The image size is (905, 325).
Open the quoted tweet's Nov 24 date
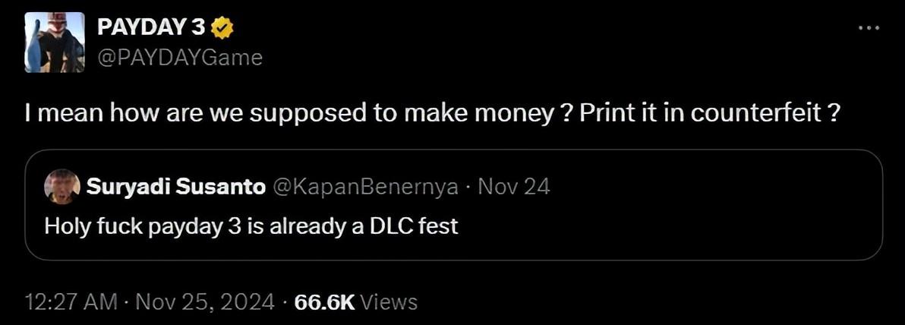(x=516, y=187)
